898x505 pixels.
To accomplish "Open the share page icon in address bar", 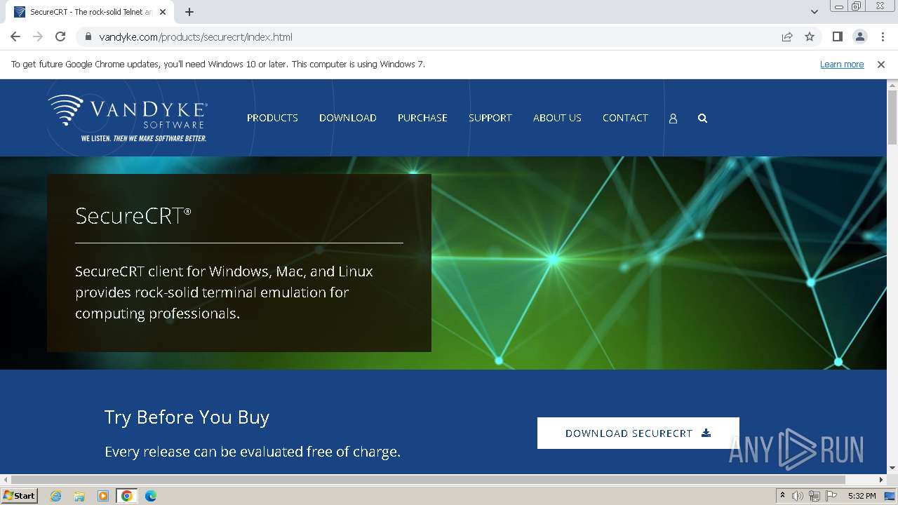I will click(787, 36).
